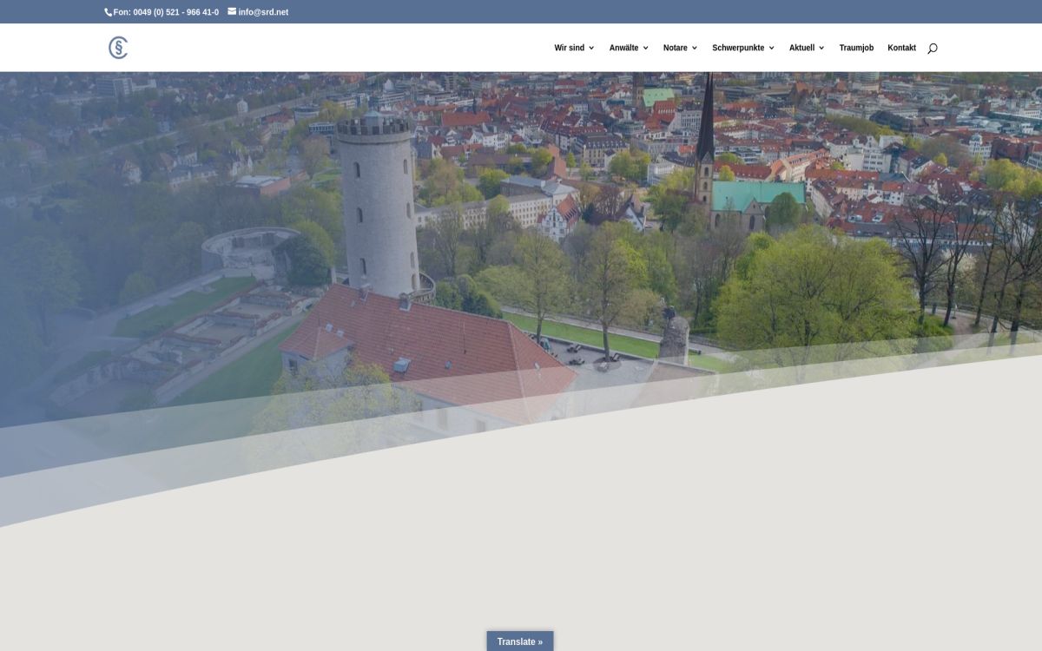Open the Notare menu entry
This screenshot has width=1042, height=651.
pyautogui.click(x=675, y=48)
